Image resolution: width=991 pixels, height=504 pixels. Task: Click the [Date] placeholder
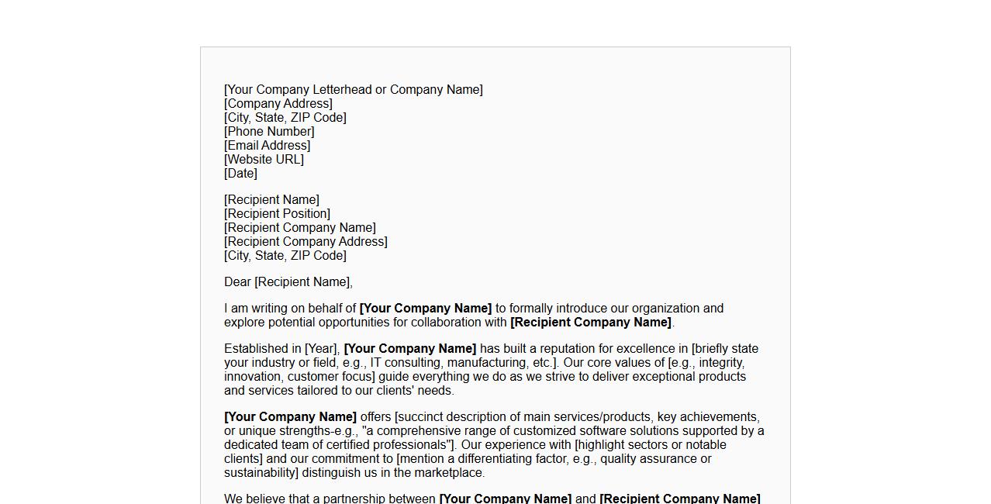240,174
